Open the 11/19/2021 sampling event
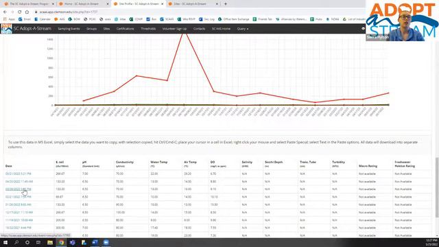 coord(19,220)
